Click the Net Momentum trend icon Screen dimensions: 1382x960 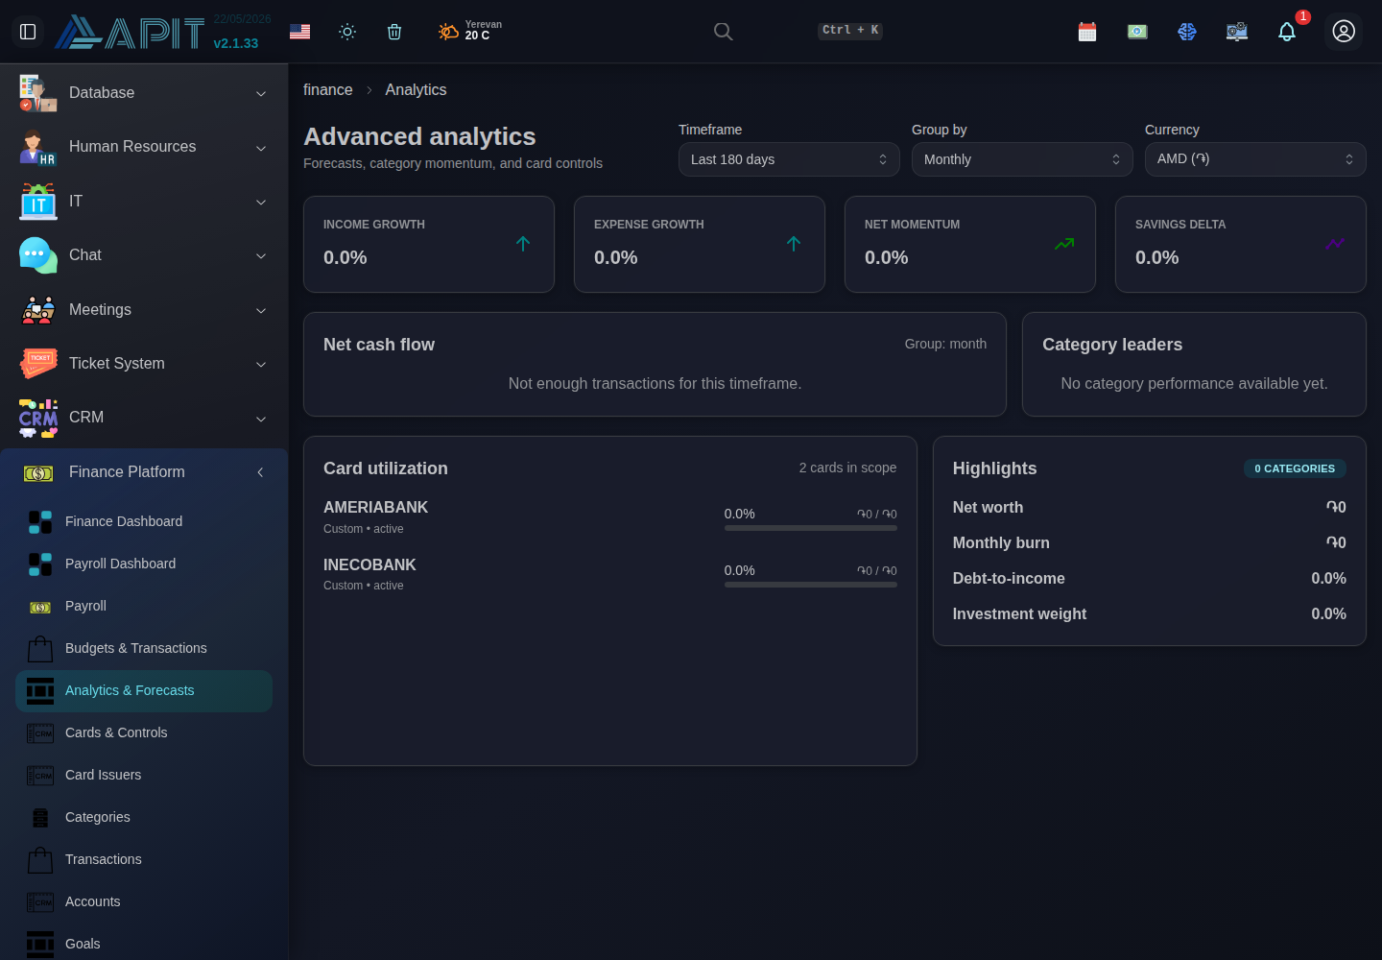pos(1064,244)
